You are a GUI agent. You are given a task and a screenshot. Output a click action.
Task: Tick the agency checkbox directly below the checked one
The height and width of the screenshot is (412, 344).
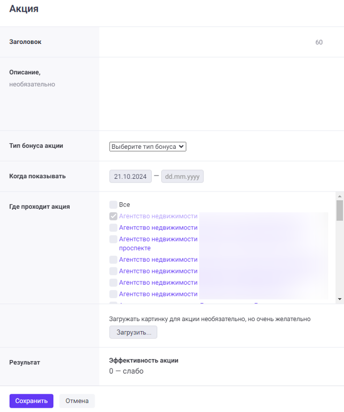(x=113, y=227)
